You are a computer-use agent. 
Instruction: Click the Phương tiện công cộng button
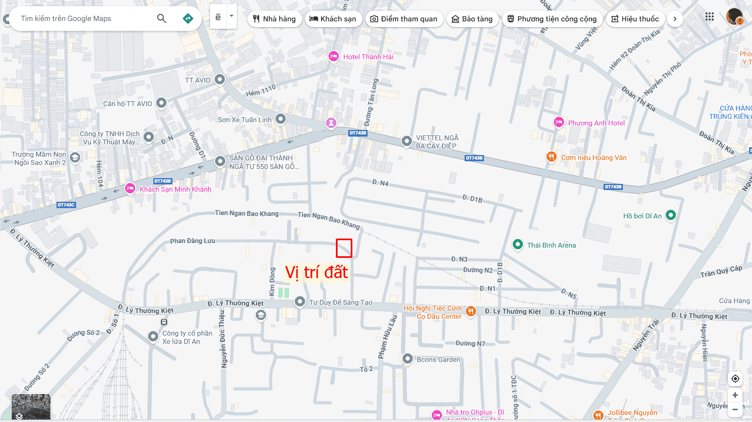[552, 19]
